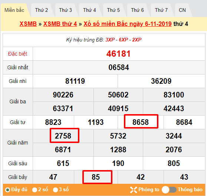Open the XSMB thứ 4 link
The width and height of the screenshot is (207, 196).
coord(60,24)
